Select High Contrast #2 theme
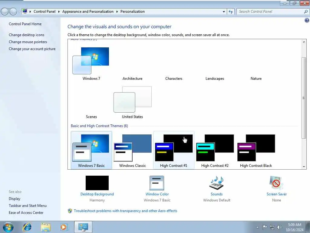 click(x=215, y=150)
